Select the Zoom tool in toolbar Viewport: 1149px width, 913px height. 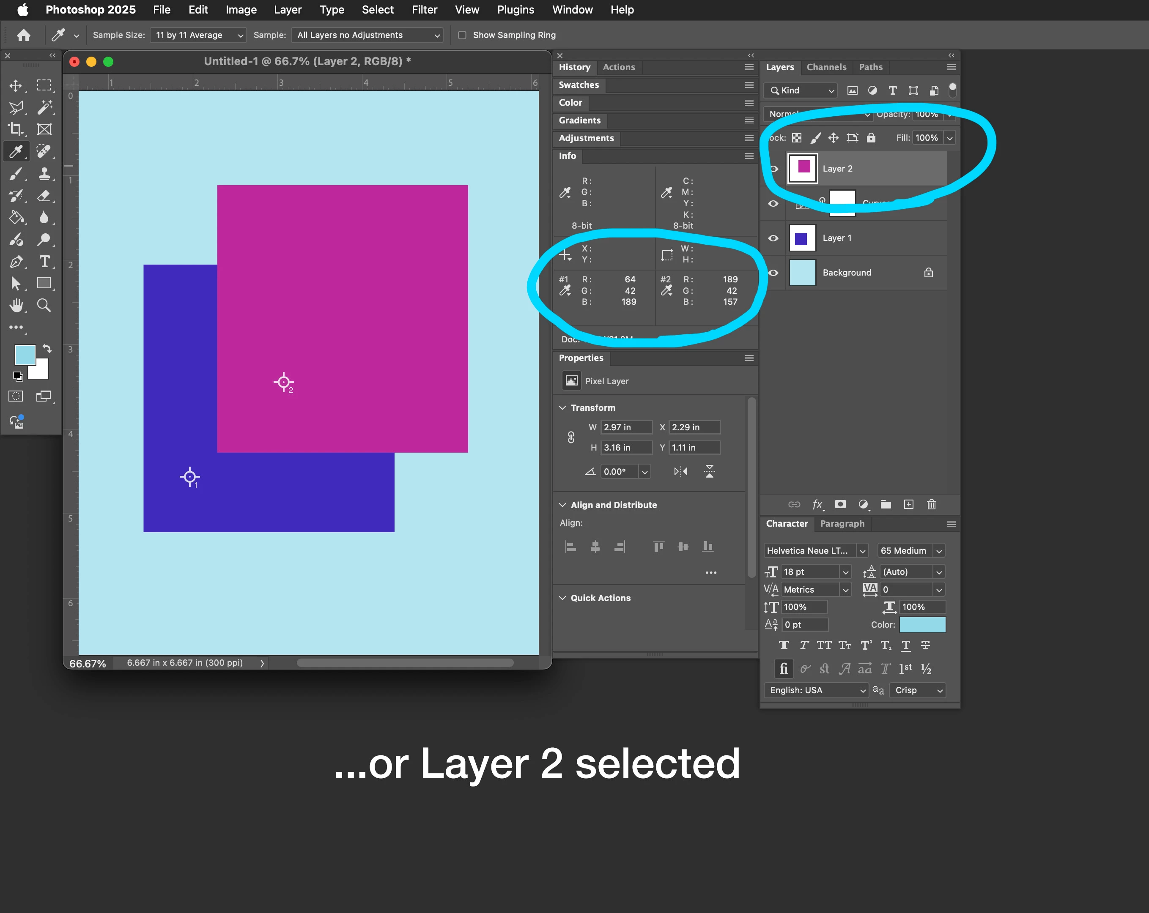pos(44,306)
